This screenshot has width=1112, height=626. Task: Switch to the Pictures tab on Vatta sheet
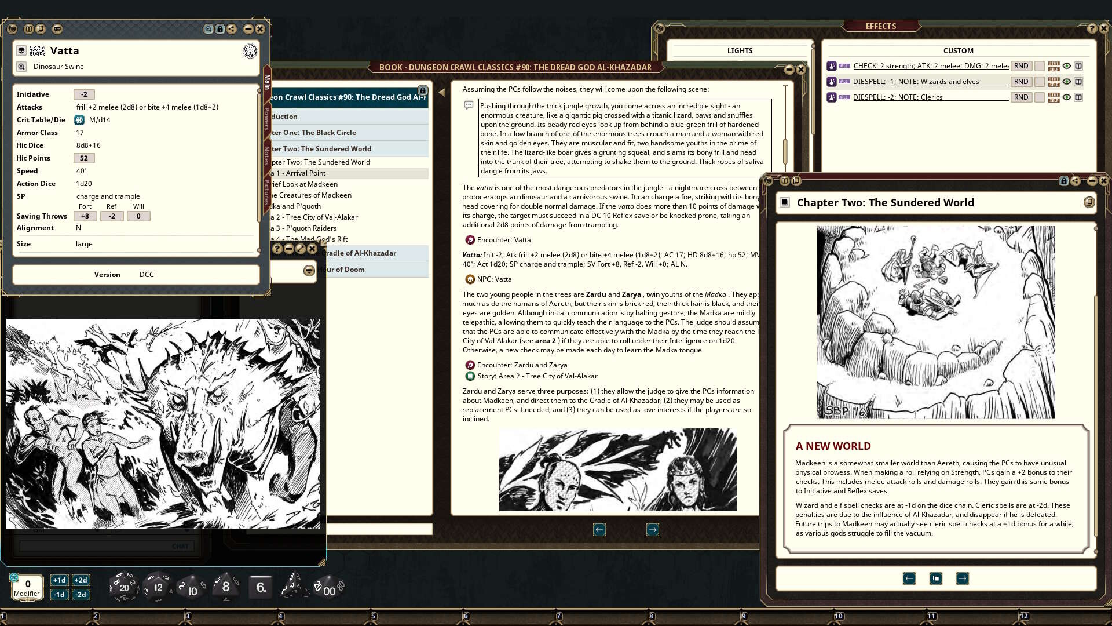tap(267, 192)
